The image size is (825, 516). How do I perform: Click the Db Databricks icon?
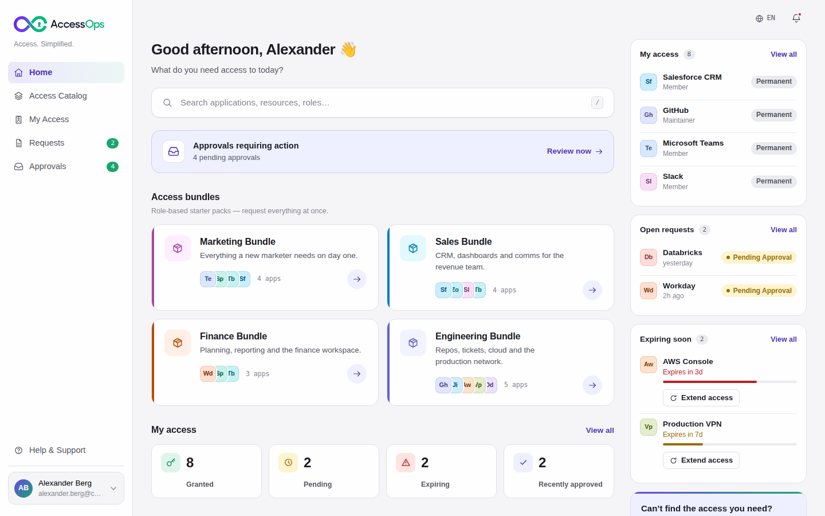[649, 257]
